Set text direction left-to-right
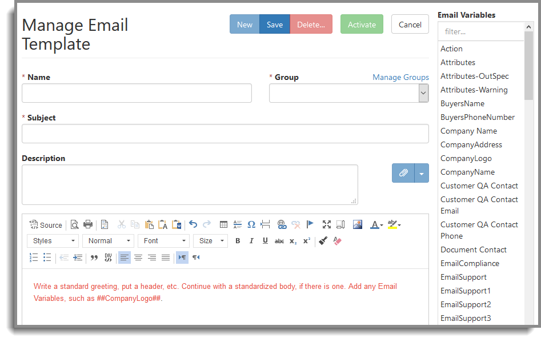The image size is (541, 342). 182,257
